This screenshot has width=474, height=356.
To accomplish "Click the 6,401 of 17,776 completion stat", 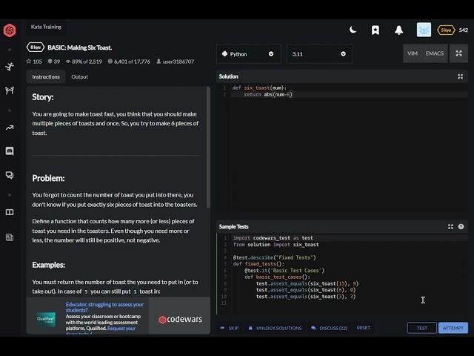I will tap(129, 62).
